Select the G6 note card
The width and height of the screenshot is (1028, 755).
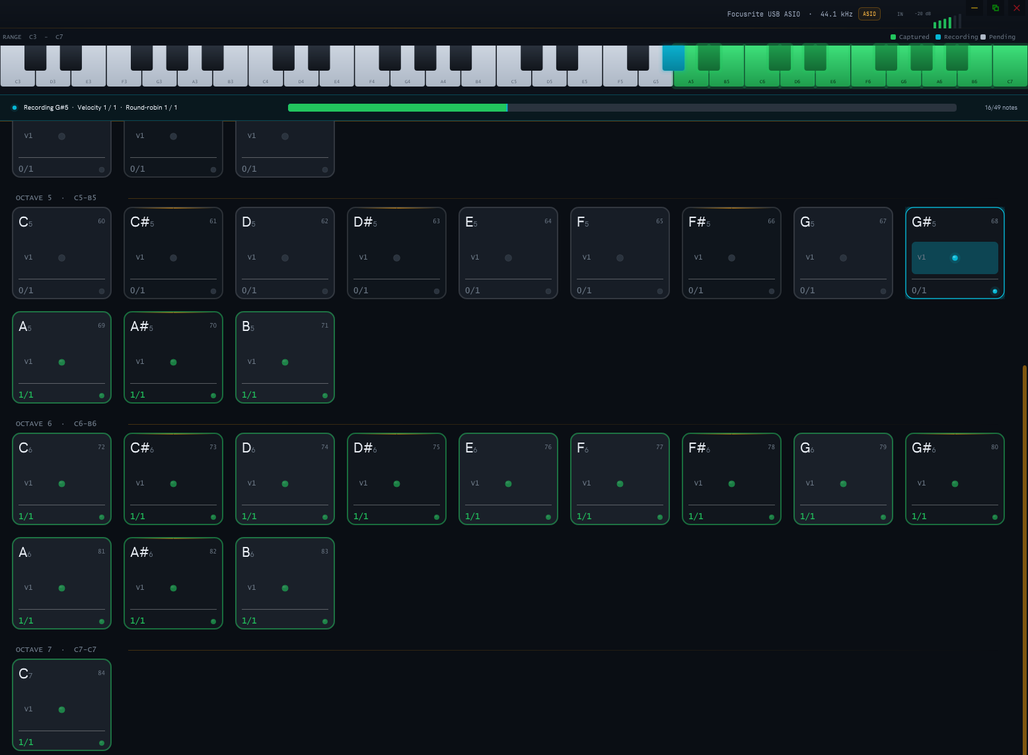tap(843, 479)
